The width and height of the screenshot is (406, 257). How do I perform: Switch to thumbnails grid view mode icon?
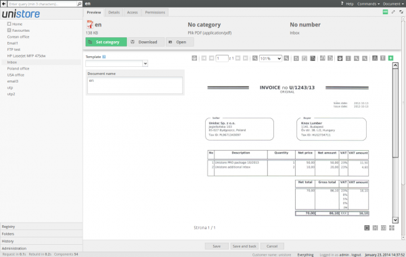point(392,228)
